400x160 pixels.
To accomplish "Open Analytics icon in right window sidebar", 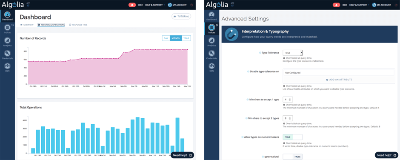I will (x=211, y=40).
